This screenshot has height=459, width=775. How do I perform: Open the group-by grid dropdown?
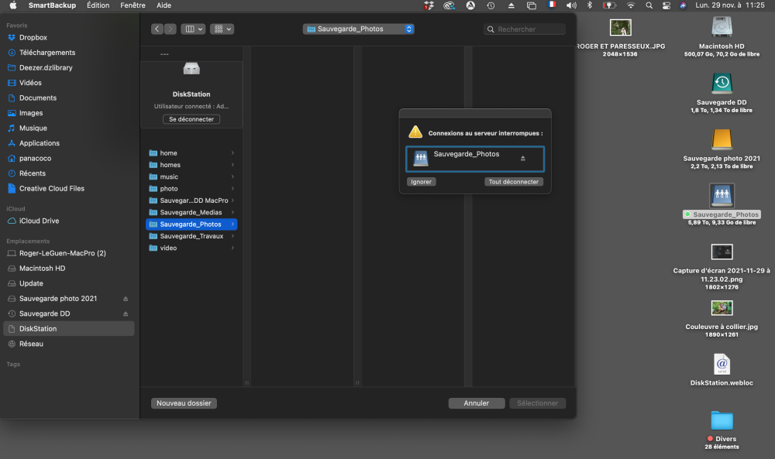pos(222,29)
